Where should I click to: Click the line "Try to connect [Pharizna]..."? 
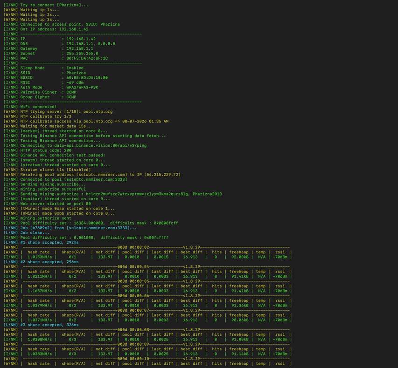click(54, 5)
